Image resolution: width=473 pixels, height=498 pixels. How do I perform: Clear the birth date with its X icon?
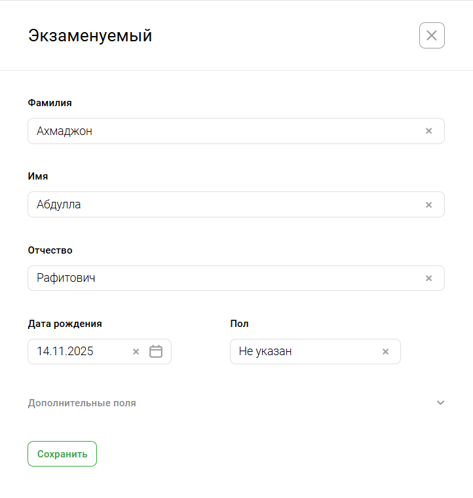pyautogui.click(x=136, y=351)
